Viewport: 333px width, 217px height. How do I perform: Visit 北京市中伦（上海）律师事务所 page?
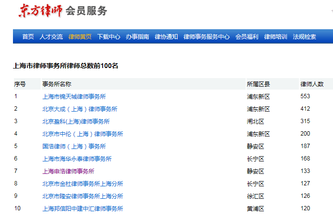(x=83, y=134)
